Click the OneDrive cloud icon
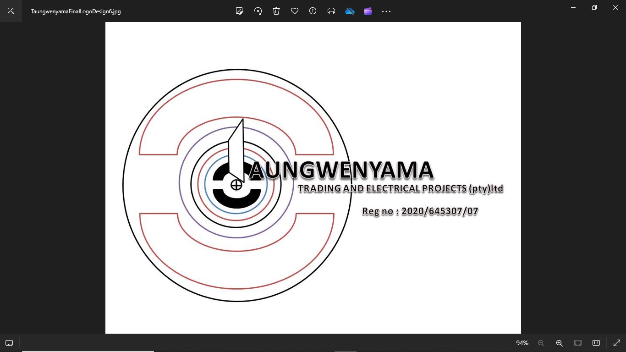 click(350, 11)
